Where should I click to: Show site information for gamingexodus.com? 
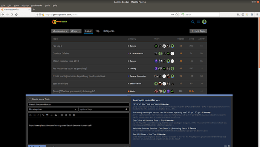click(x=37, y=15)
